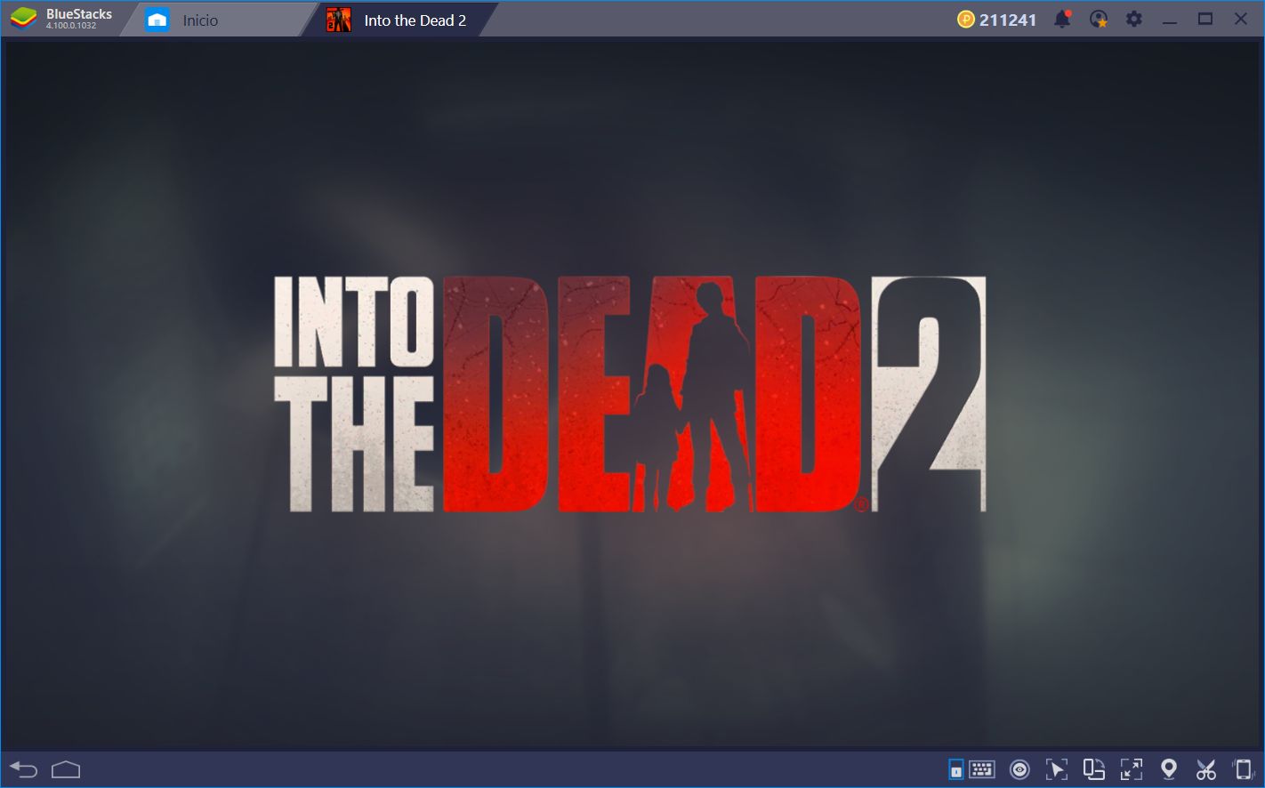The height and width of the screenshot is (788, 1265).
Task: Open BlueStacks settings gear
Action: click(1134, 19)
